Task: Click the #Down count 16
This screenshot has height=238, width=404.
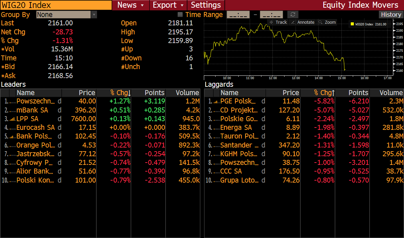Action: click(x=189, y=58)
